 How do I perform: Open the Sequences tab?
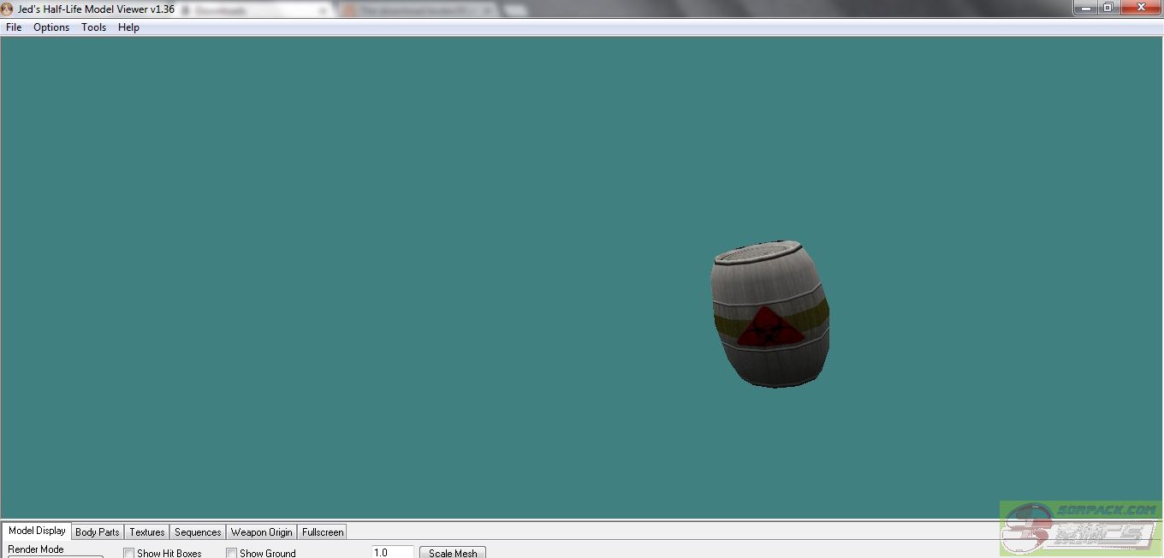198,532
